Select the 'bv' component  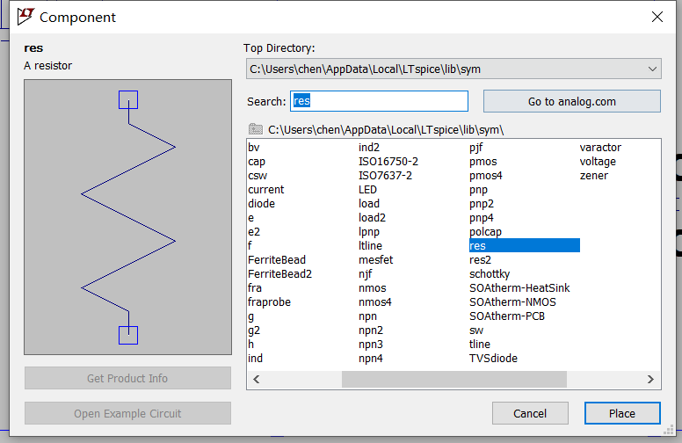pos(254,148)
